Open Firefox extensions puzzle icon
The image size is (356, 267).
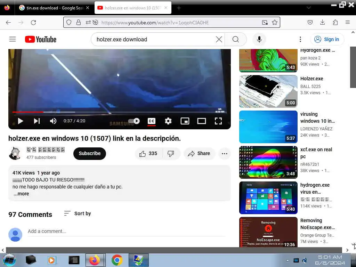coord(335,22)
